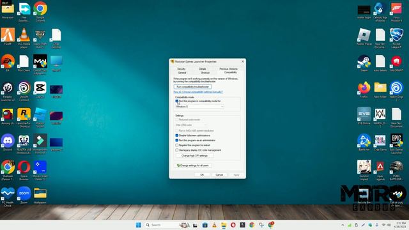Open Opera from the taskbar
The image size is (409, 230).
[x=233, y=225]
